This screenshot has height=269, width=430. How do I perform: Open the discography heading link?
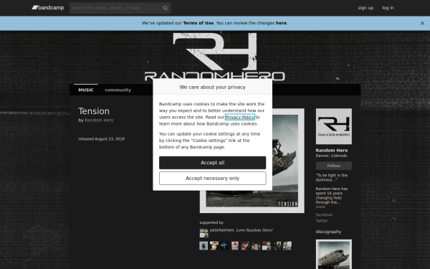(x=328, y=232)
